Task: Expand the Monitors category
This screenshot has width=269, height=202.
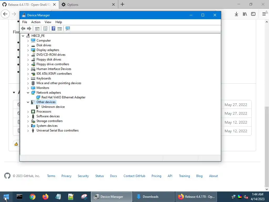Action: [x=28, y=88]
